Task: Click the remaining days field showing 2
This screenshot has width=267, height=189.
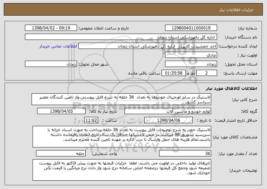Action: click(x=207, y=73)
